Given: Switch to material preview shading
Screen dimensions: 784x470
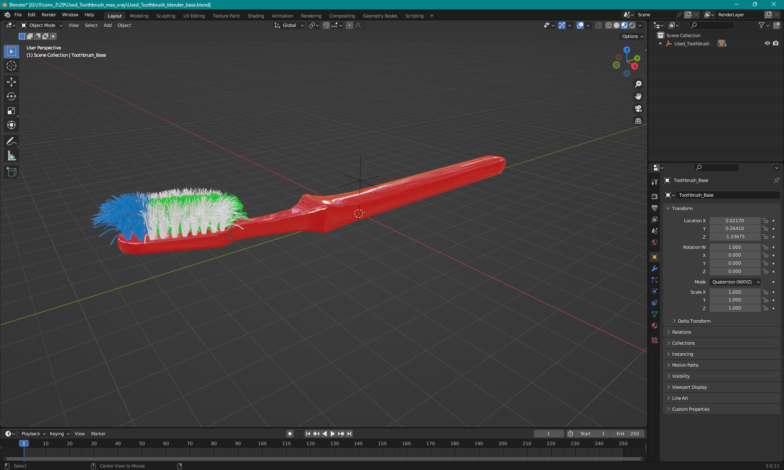Looking at the screenshot, I should 624,25.
